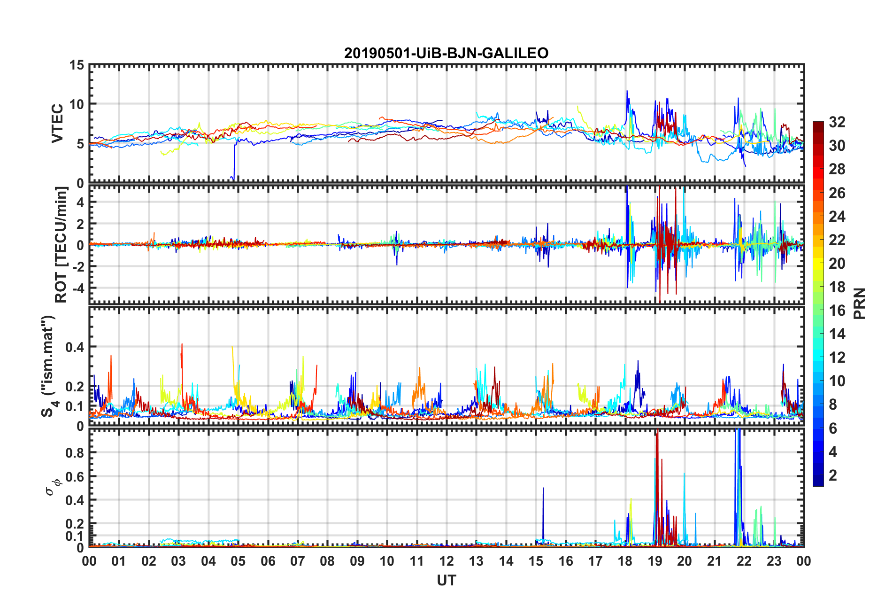
Task: Click x-axis hour label 21
Action: coord(715,561)
